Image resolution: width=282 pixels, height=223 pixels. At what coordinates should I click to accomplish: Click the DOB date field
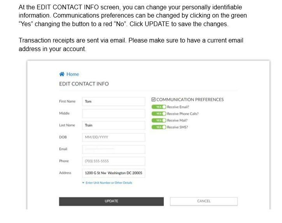(x=114, y=137)
